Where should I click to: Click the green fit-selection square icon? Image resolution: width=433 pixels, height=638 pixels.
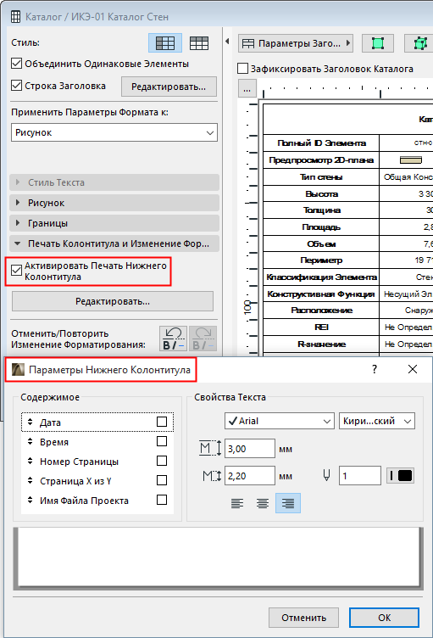pyautogui.click(x=378, y=43)
